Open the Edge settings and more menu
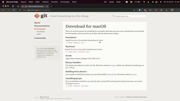Image resolution: width=180 pixels, height=101 pixels. pyautogui.click(x=177, y=10)
